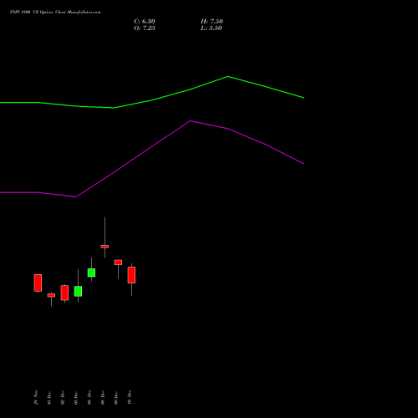Click the close value "C: 6.30"
Viewport: 418px width, 418px height.
click(x=145, y=22)
